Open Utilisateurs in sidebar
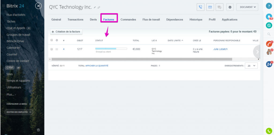 coord(14,87)
